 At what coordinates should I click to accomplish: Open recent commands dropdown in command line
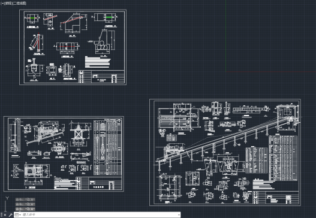[x=18, y=215]
